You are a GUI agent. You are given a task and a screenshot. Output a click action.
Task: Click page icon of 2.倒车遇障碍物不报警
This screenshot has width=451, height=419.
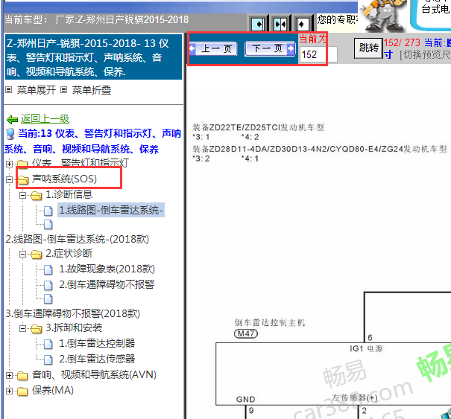(48, 285)
